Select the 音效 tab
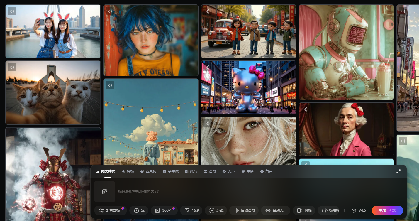The height and width of the screenshot is (221, 419). [x=210, y=171]
